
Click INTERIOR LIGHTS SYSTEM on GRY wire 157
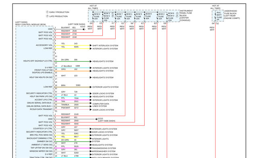pyautogui.click(x=104, y=129)
